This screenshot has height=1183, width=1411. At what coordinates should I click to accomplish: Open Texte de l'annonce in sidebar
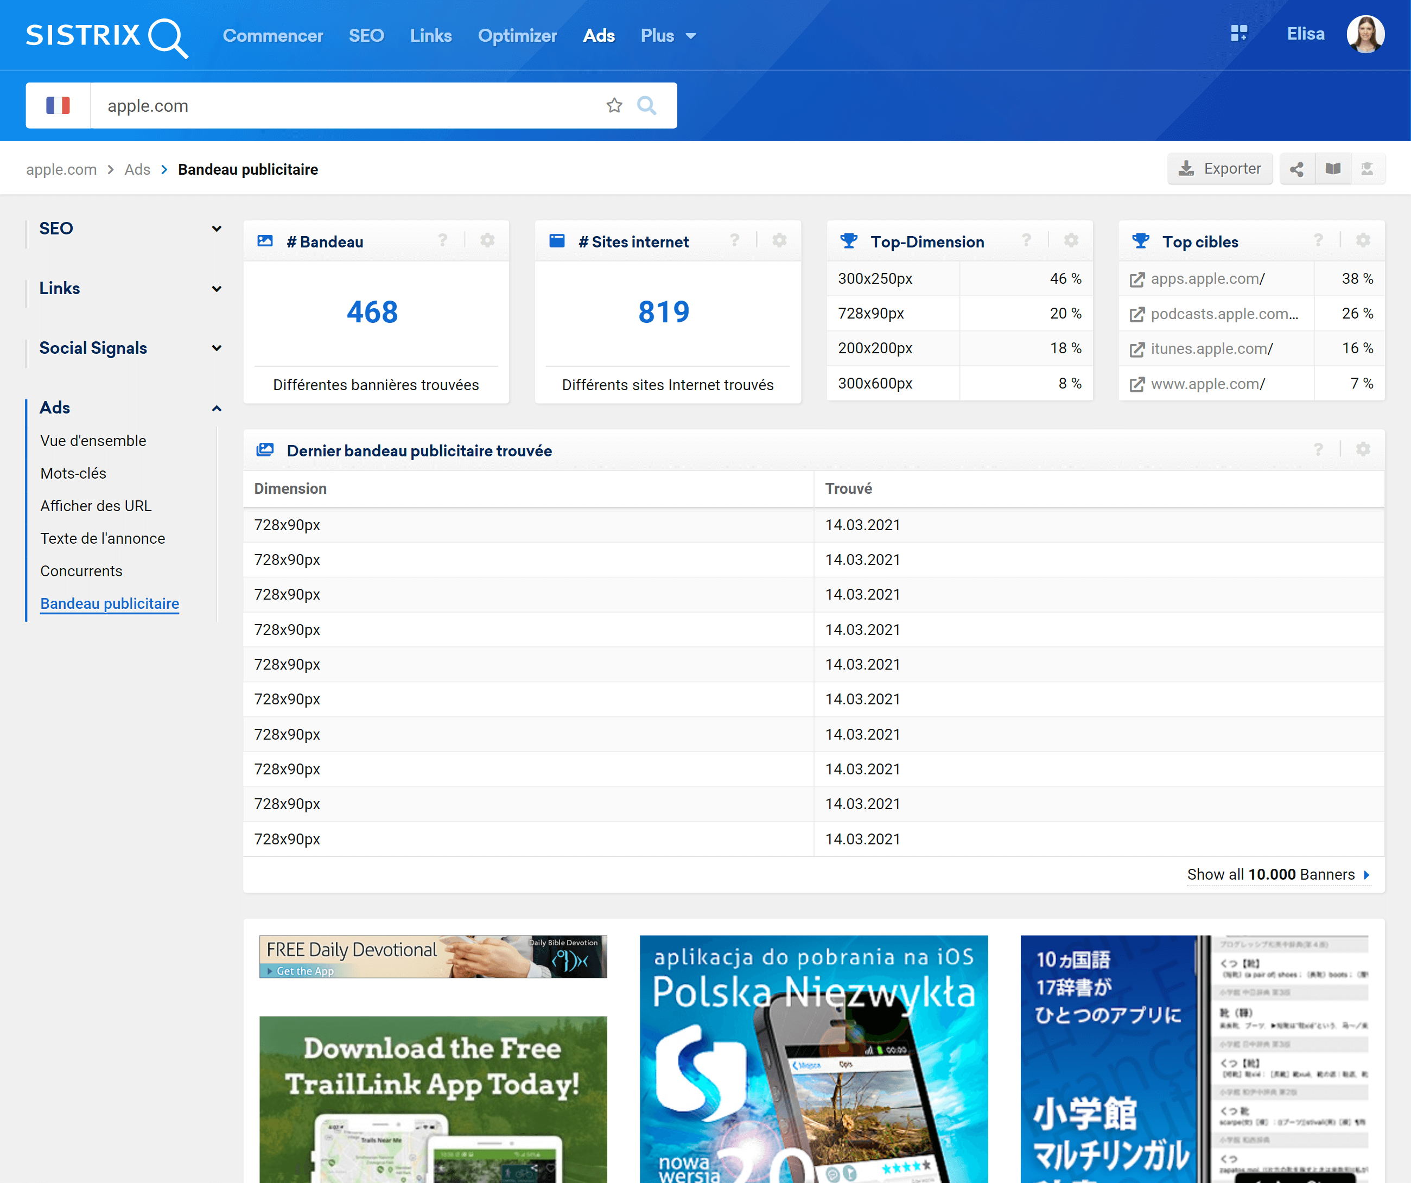(102, 538)
